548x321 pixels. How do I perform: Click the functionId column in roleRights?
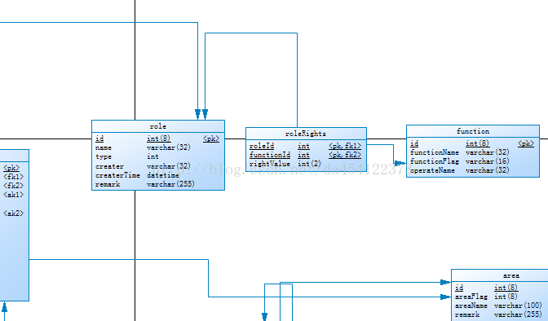[270, 155]
